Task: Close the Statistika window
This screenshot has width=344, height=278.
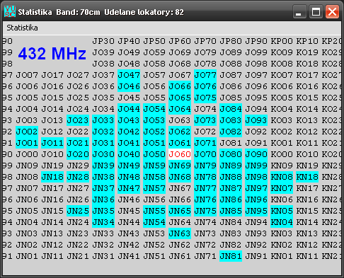Action: click(x=332, y=12)
